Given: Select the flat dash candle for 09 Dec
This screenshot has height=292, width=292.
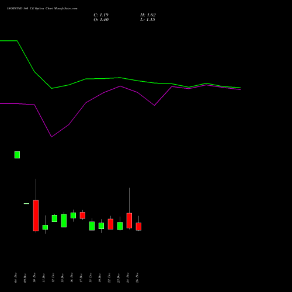Looking at the screenshot, I should (26, 204).
